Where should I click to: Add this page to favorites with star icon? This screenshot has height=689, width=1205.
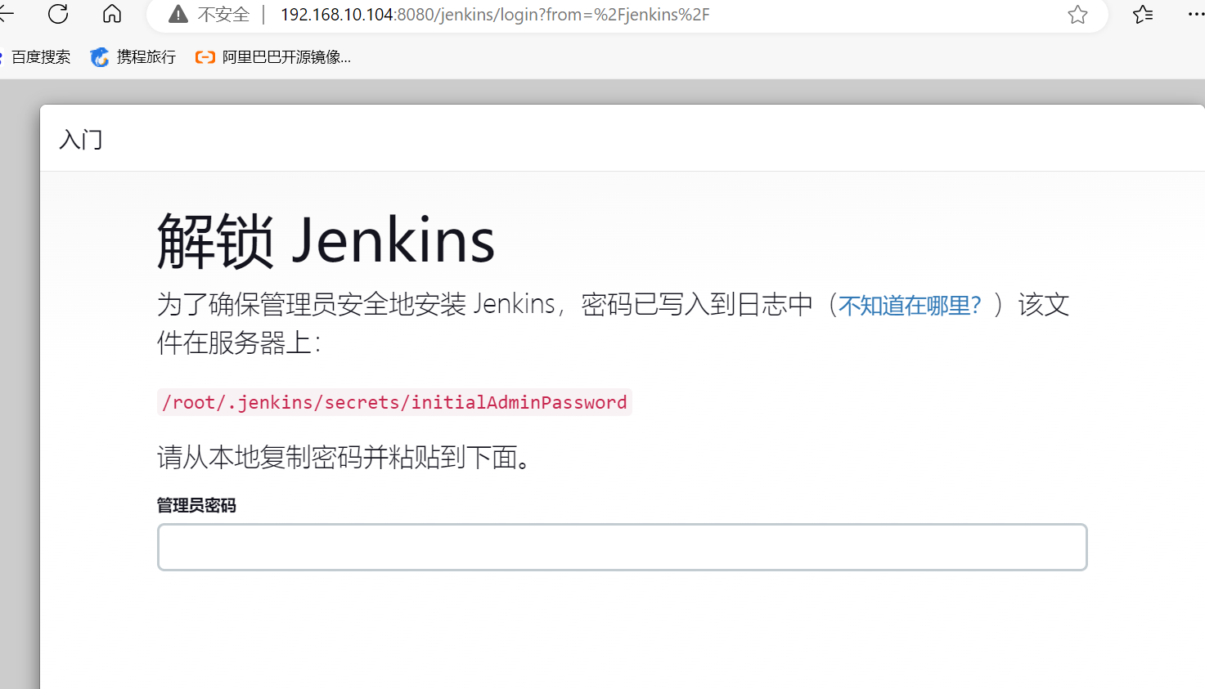tap(1077, 15)
